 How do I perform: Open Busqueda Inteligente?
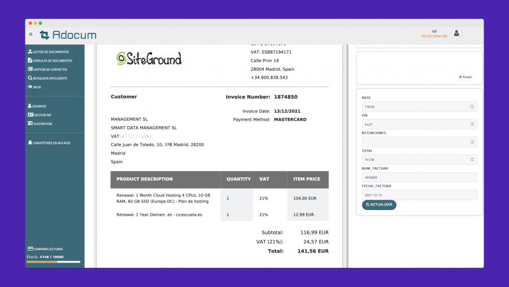[x=48, y=78]
